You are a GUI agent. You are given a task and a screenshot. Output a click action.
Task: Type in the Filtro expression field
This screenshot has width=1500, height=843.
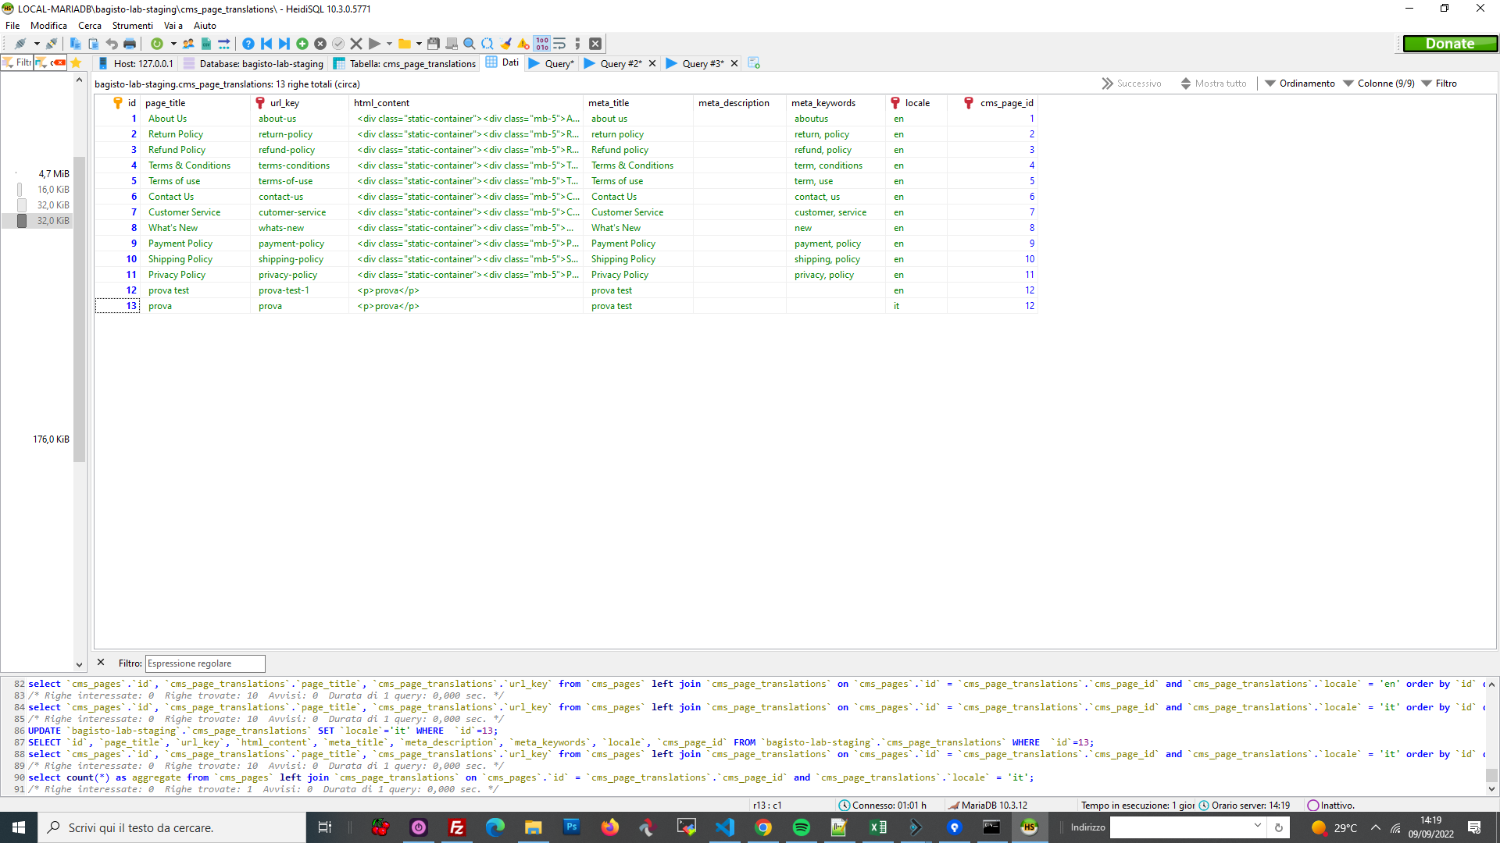[x=205, y=663]
